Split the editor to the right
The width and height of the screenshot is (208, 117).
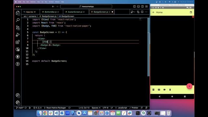point(142,12)
